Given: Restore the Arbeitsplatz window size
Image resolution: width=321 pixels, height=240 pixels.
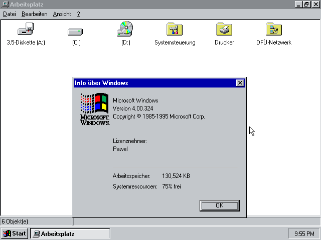Looking at the screenshot, I should [x=306, y=4].
